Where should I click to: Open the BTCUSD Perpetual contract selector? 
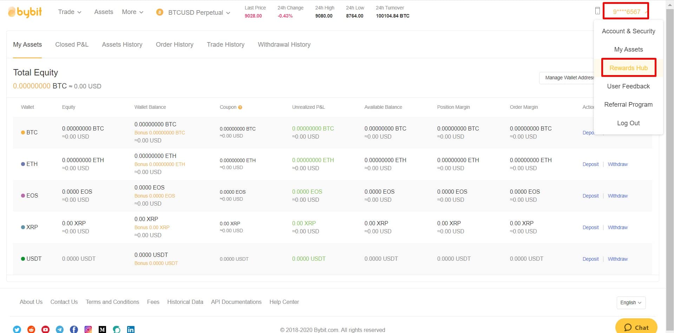[199, 13]
